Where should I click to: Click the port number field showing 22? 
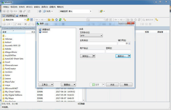(123, 43)
